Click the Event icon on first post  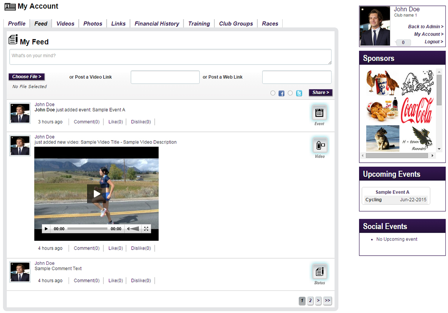click(x=319, y=113)
